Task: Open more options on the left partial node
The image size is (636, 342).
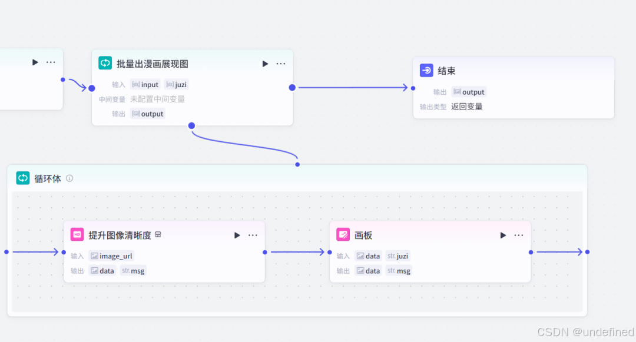Action: coord(51,62)
